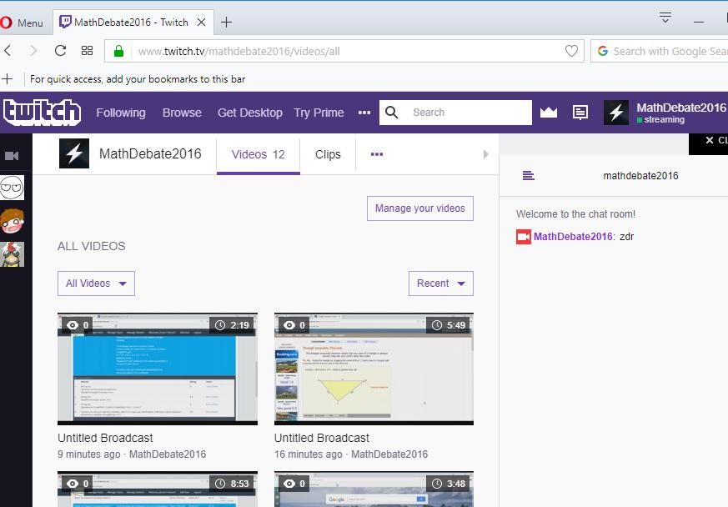Click the Twitch search magnifier icon
The height and width of the screenshot is (507, 728).
(391, 113)
